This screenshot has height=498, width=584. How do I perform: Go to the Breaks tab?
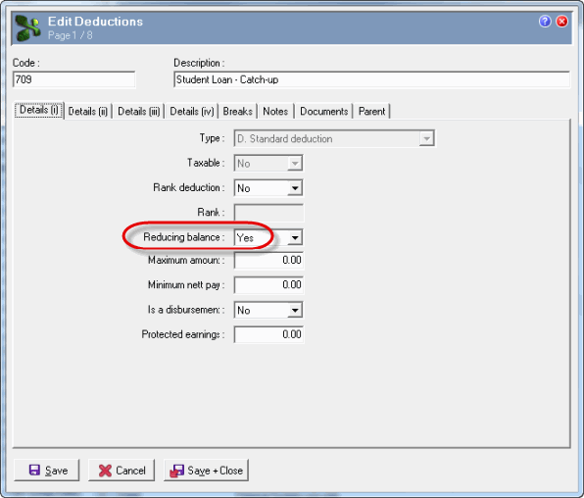238,112
